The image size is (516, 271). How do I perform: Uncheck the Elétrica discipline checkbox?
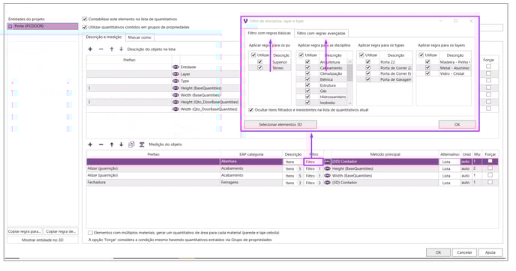(307, 79)
